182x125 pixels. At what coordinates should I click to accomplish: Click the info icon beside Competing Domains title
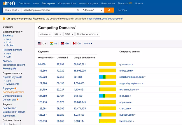pos(76,26)
